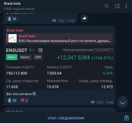The image size is (132, 123).
Task: Click the moai reaction with 38
Action: point(12,19)
